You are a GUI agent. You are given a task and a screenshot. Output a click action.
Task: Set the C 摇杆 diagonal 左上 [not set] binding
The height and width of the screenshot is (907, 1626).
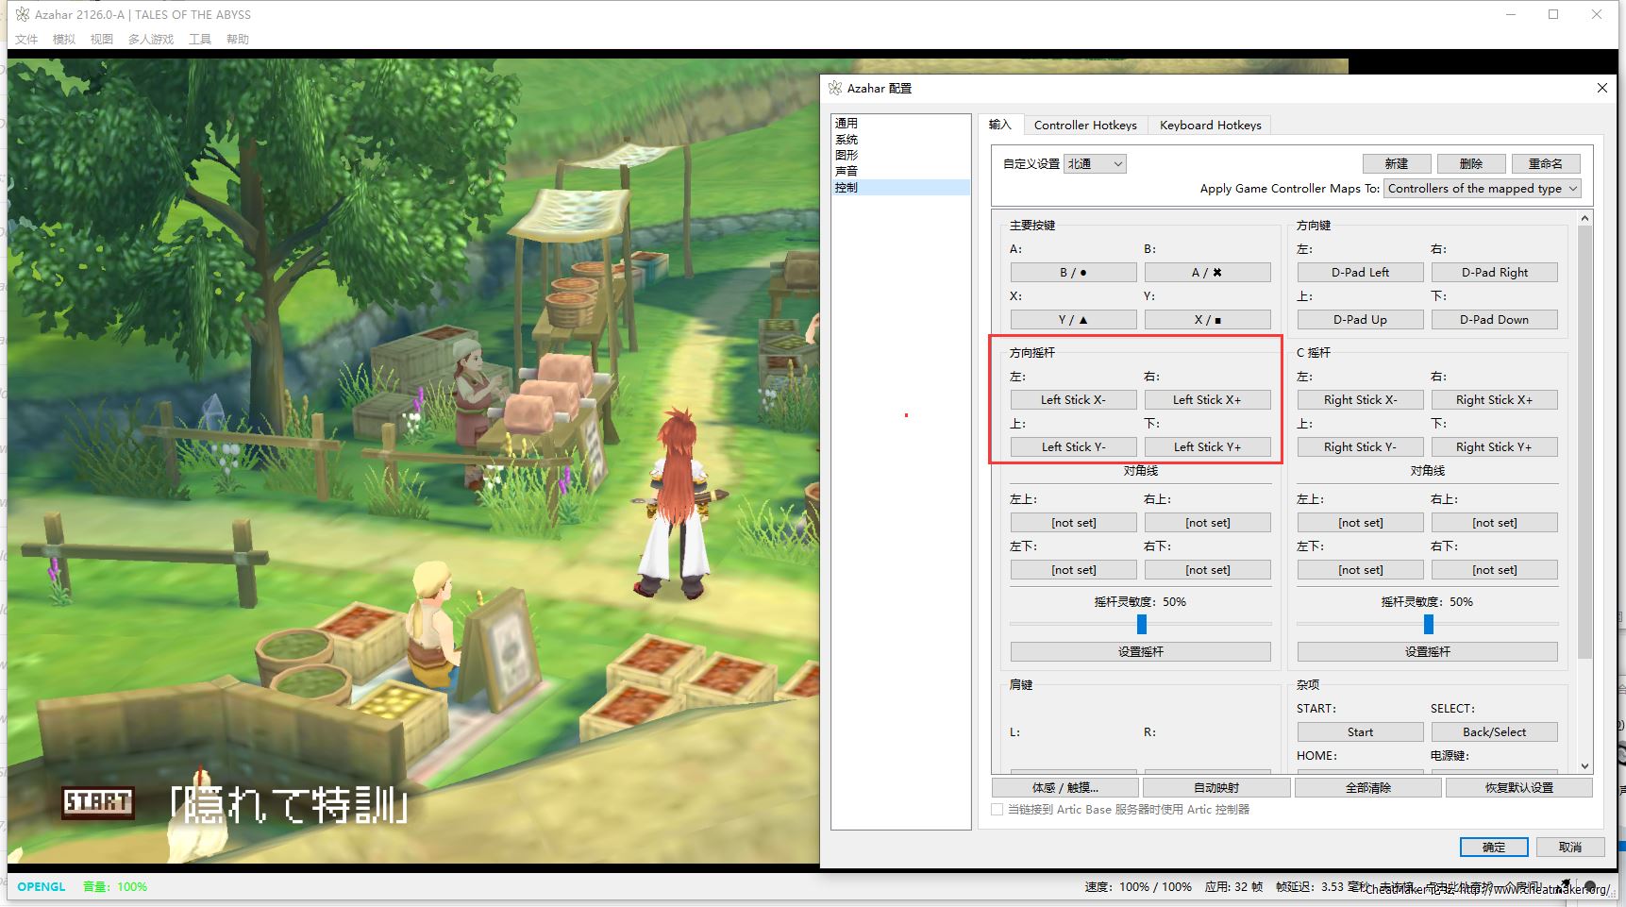[1361, 522]
